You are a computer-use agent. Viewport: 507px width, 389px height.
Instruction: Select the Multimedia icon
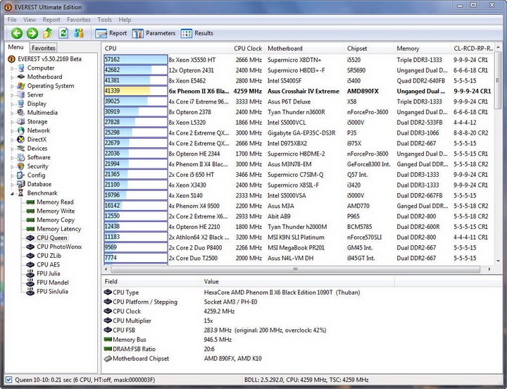21,113
